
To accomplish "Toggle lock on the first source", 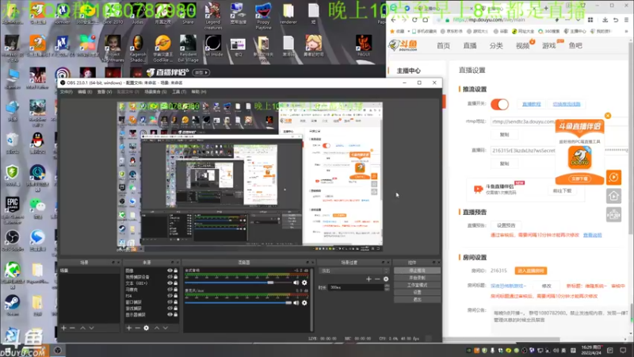I will point(175,271).
